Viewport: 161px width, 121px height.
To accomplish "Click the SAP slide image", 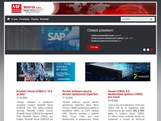I will point(43,38).
